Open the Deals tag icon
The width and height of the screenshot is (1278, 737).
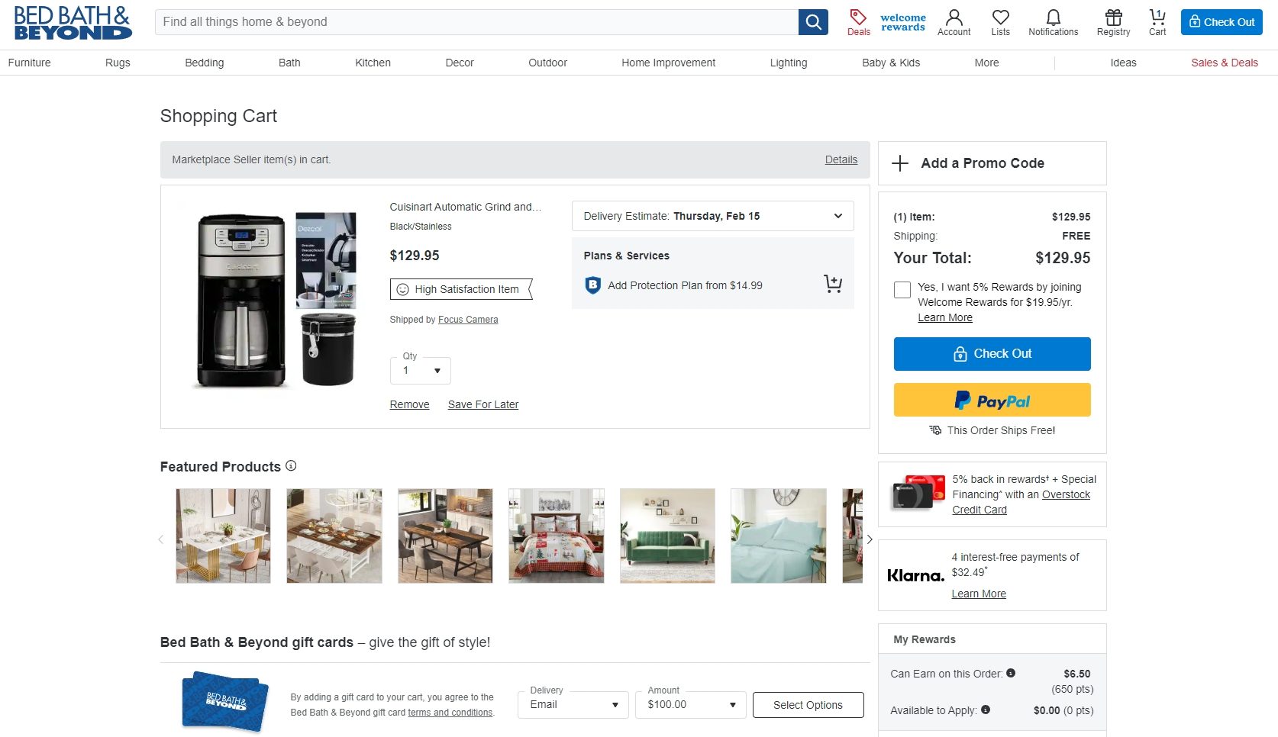click(x=859, y=22)
